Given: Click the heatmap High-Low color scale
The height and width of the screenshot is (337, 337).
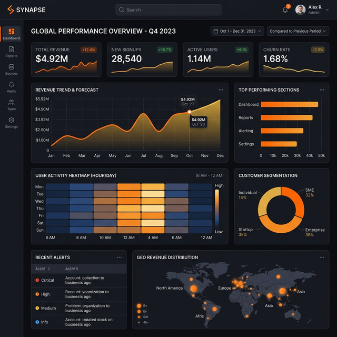Looking at the screenshot, I should point(216,209).
